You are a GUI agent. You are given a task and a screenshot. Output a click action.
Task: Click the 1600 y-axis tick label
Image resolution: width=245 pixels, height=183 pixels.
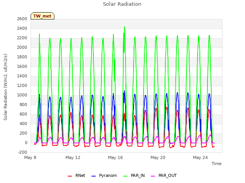pyautogui.click(x=22, y=67)
